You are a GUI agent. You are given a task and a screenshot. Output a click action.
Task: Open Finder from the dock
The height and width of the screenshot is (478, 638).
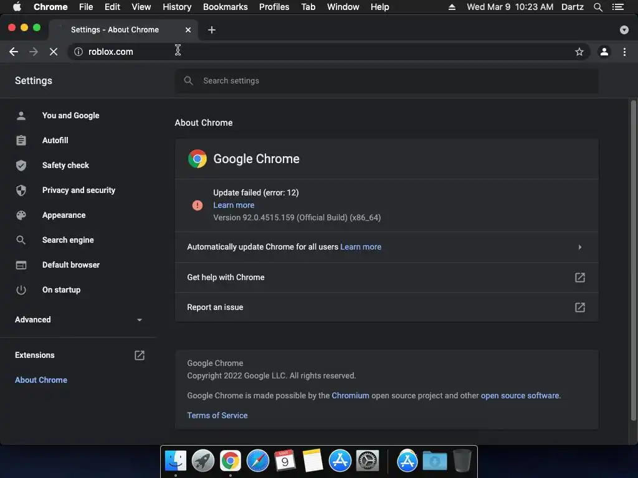click(175, 461)
